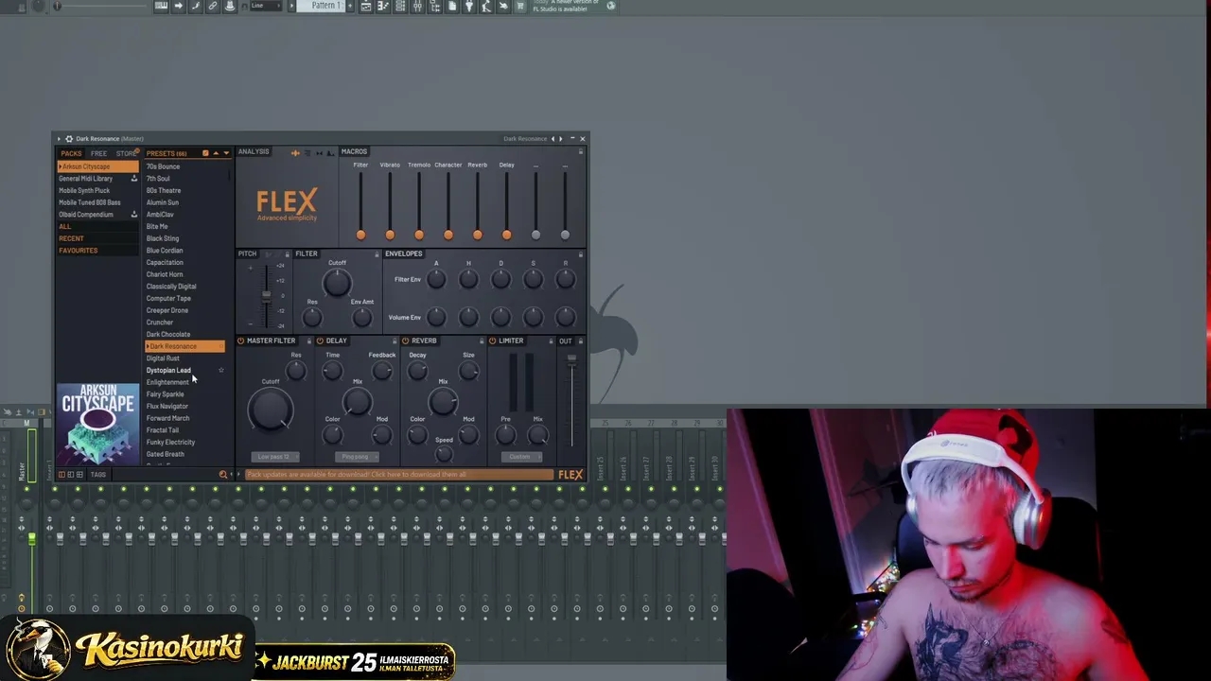Image resolution: width=1211 pixels, height=681 pixels.
Task: Lock the Reverb section
Action: pyautogui.click(x=481, y=341)
